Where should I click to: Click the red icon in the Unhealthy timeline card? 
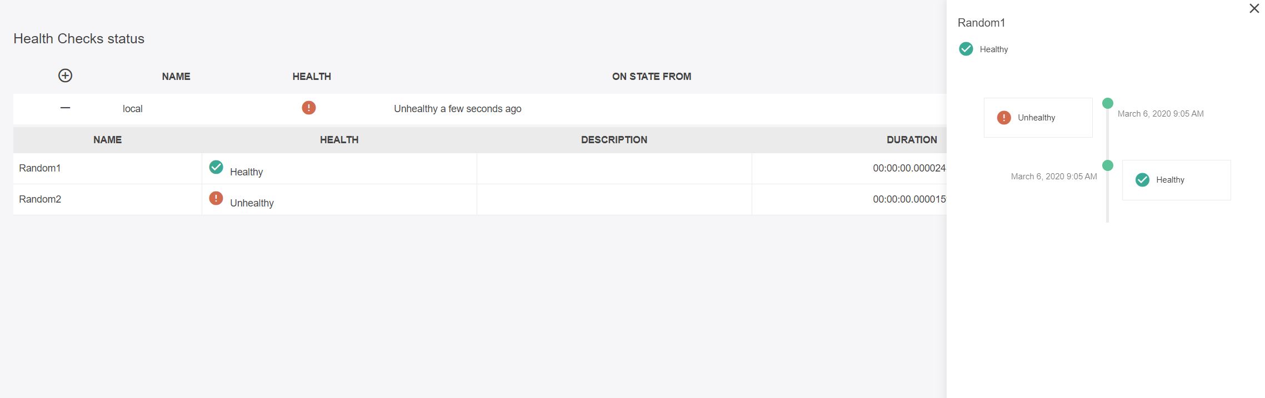tap(1004, 118)
